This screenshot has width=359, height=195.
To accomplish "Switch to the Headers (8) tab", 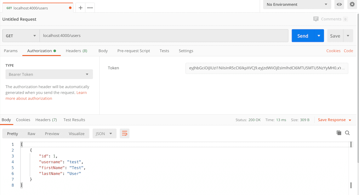I will tap(77, 51).
